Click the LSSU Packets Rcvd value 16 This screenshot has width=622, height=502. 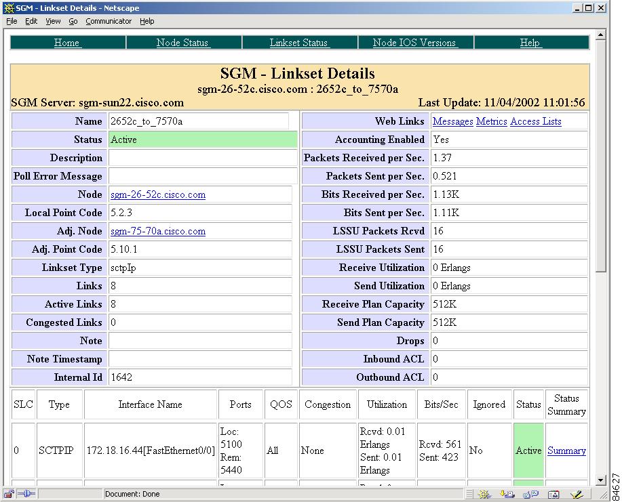click(438, 231)
